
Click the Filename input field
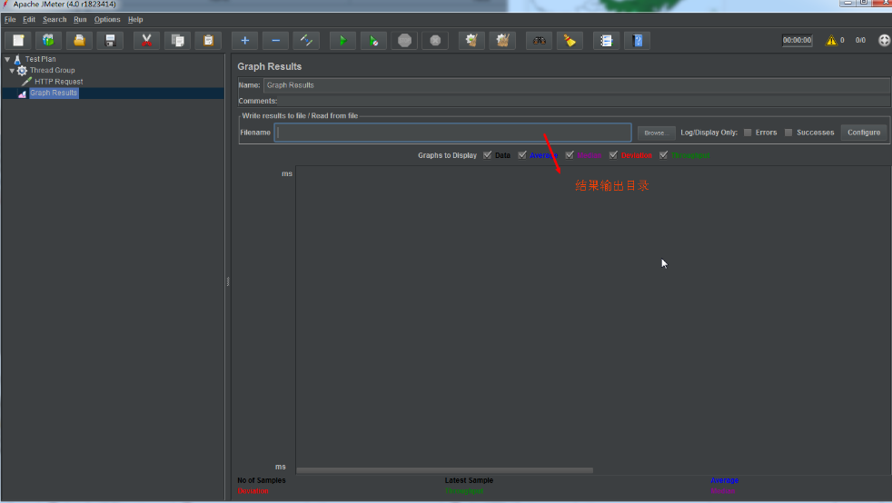(453, 133)
